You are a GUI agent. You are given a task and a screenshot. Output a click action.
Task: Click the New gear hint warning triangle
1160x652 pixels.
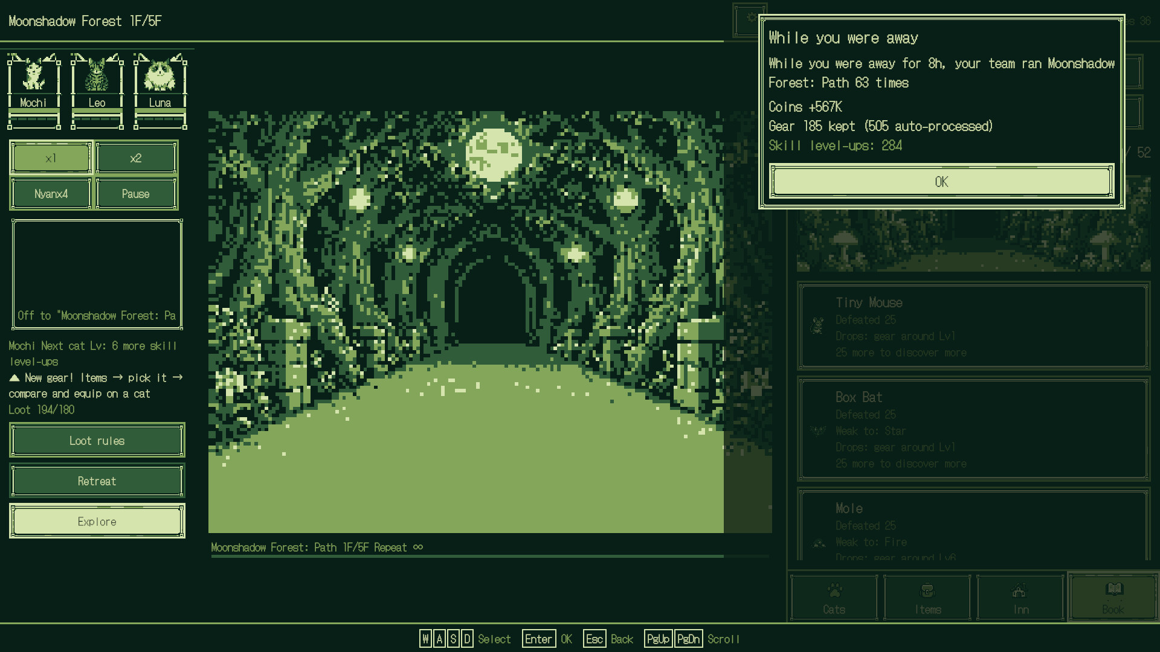point(14,378)
